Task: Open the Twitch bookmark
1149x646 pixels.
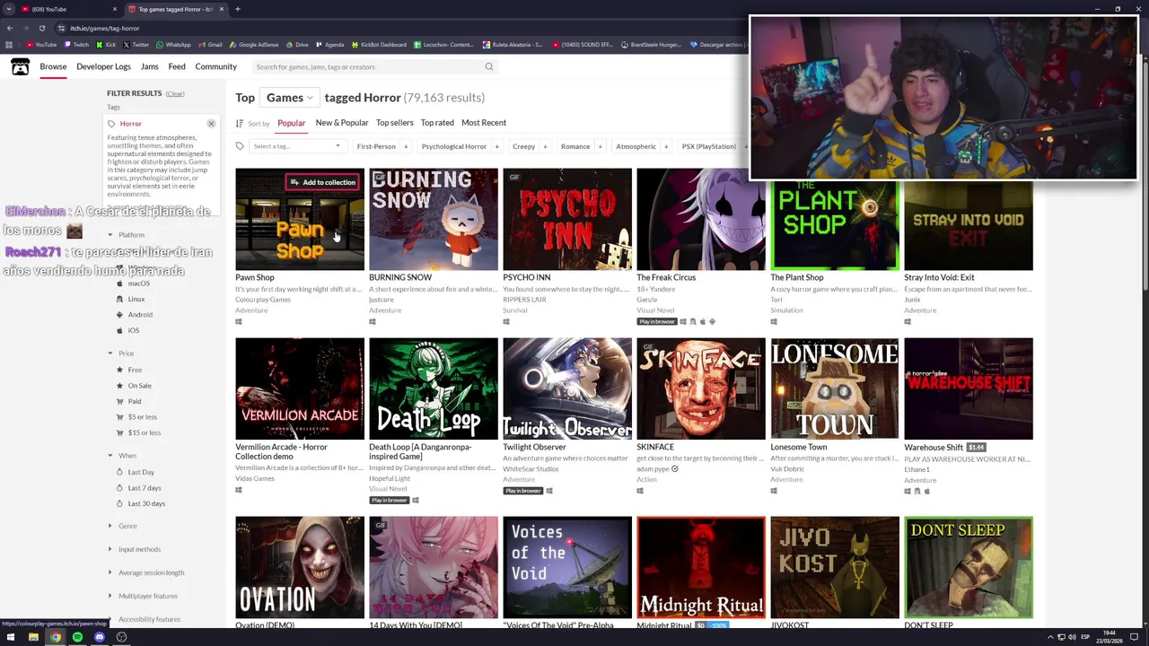Action: (x=76, y=44)
